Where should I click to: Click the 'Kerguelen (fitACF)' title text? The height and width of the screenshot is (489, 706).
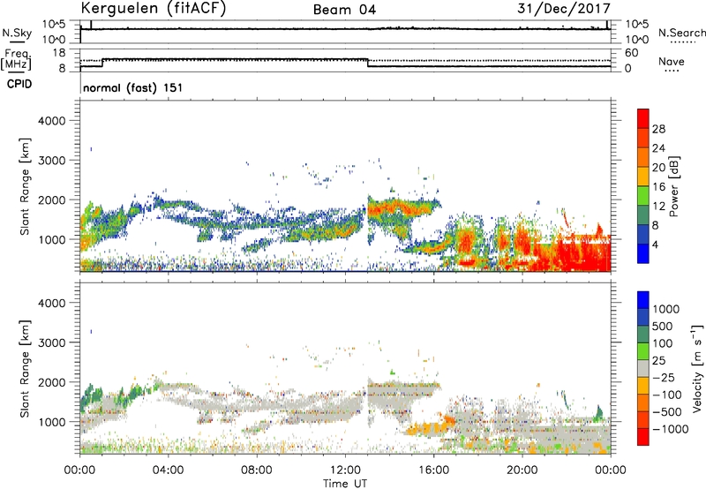coord(153,9)
